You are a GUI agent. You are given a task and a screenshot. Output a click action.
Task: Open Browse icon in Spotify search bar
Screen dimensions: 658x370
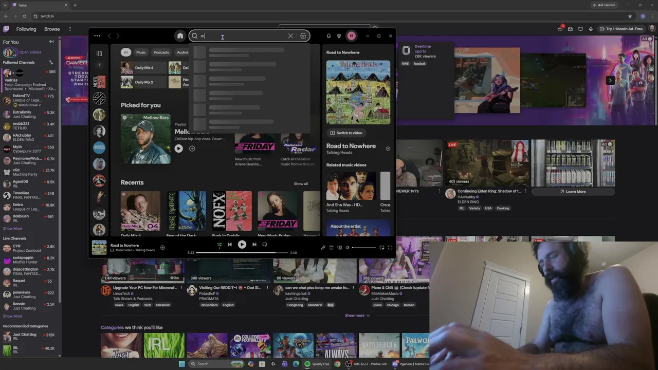click(303, 36)
